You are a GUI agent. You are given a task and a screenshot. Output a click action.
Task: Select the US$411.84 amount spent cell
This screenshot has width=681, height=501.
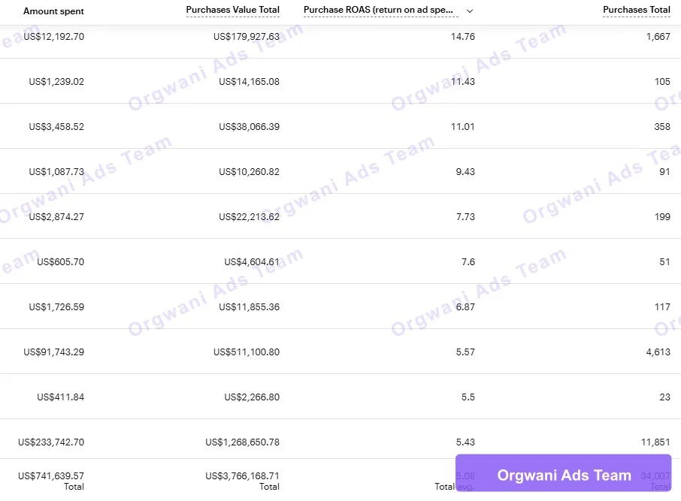pos(60,397)
